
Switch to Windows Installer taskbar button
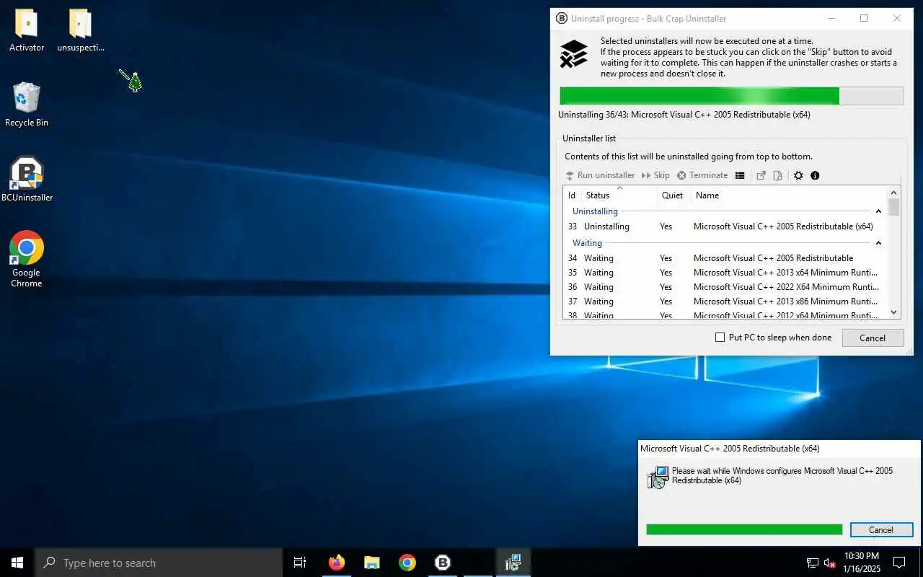pyautogui.click(x=513, y=563)
